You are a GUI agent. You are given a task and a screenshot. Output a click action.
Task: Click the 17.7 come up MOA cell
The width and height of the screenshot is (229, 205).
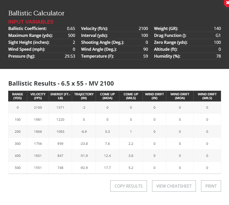coord(107,168)
